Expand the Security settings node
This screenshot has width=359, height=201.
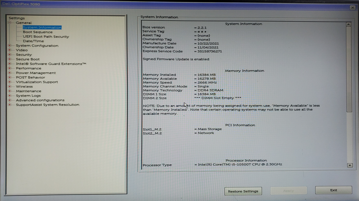9,55
